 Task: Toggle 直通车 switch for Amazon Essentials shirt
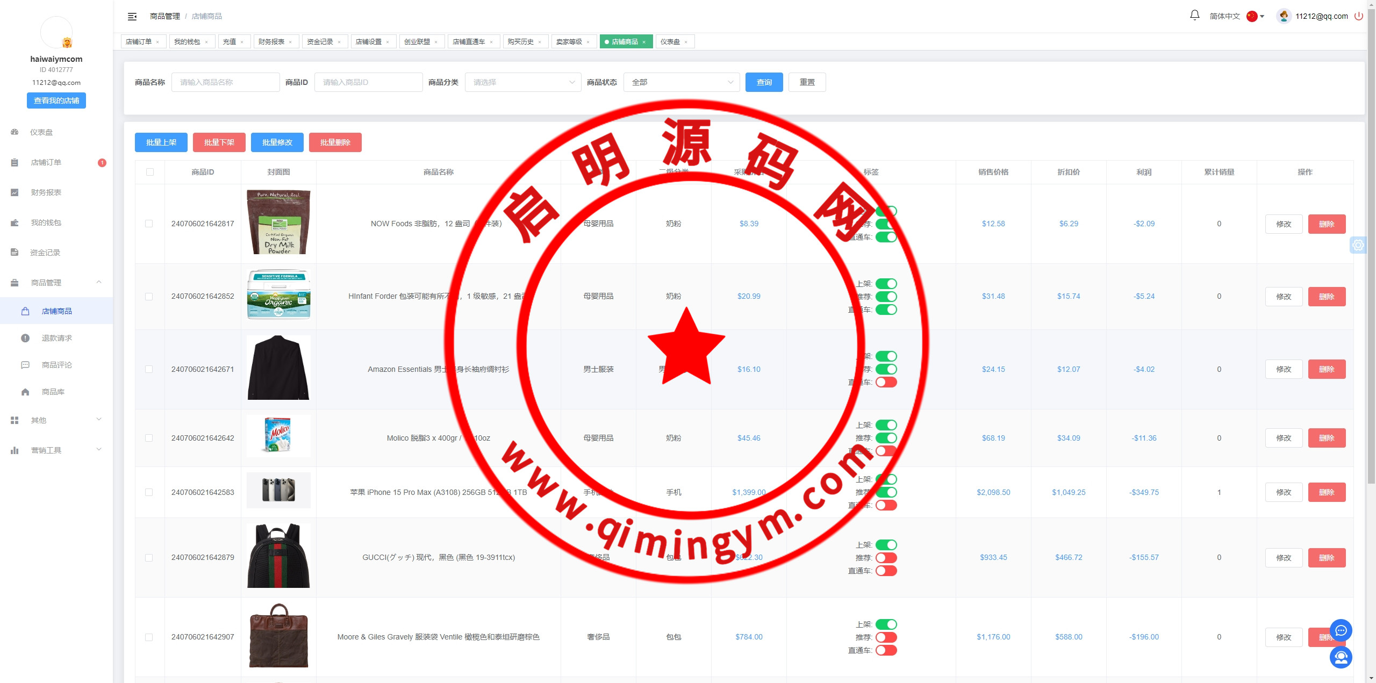tap(886, 382)
